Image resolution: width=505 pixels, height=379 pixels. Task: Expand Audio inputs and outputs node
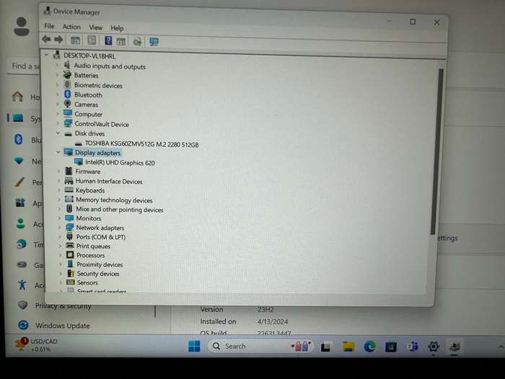click(57, 65)
